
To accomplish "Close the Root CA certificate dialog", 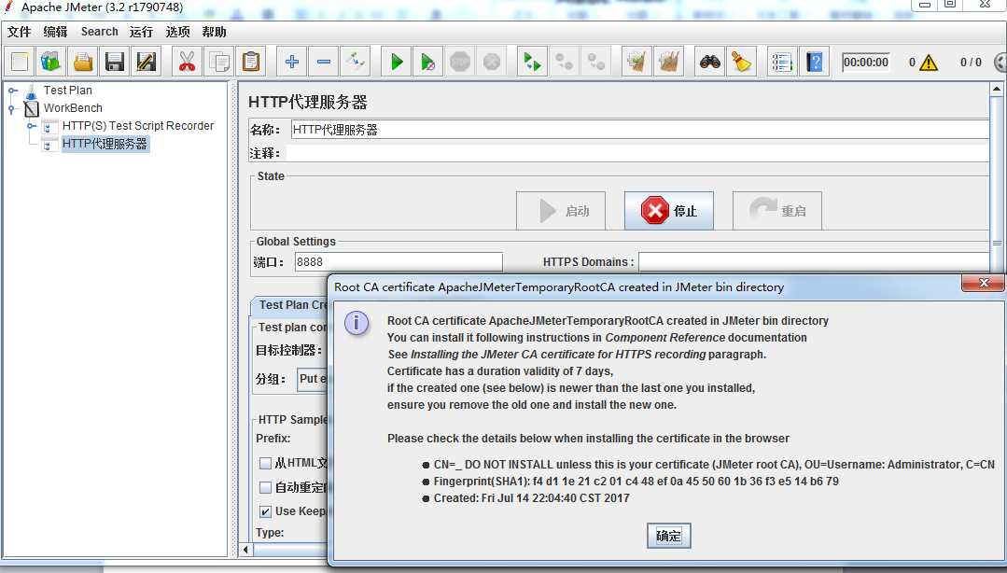I will click(x=983, y=283).
